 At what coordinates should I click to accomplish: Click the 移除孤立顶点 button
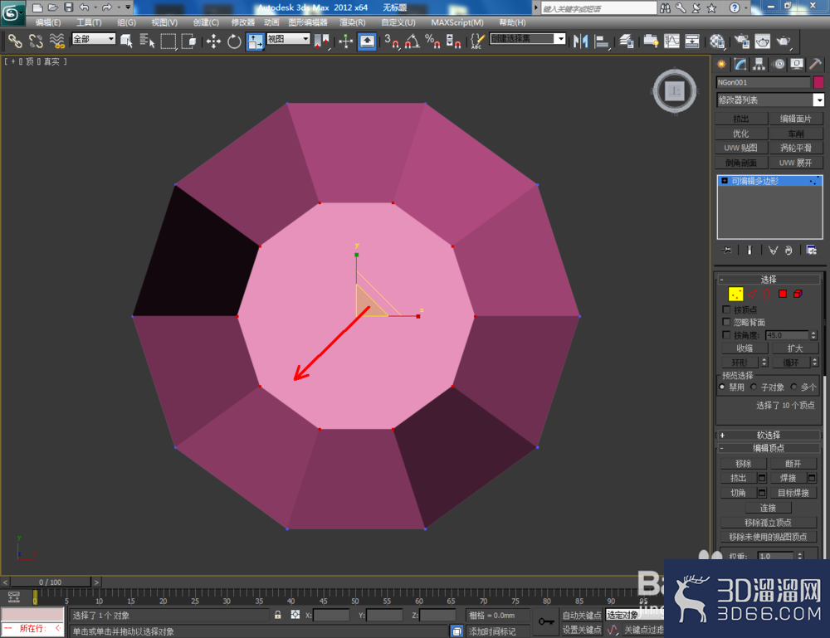click(x=768, y=522)
